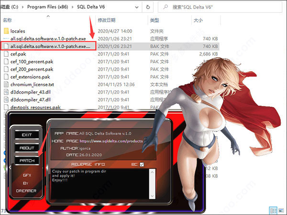The height and width of the screenshot is (215, 287).
Task: Click the ABOUT button in the patcher
Action: tap(27, 148)
